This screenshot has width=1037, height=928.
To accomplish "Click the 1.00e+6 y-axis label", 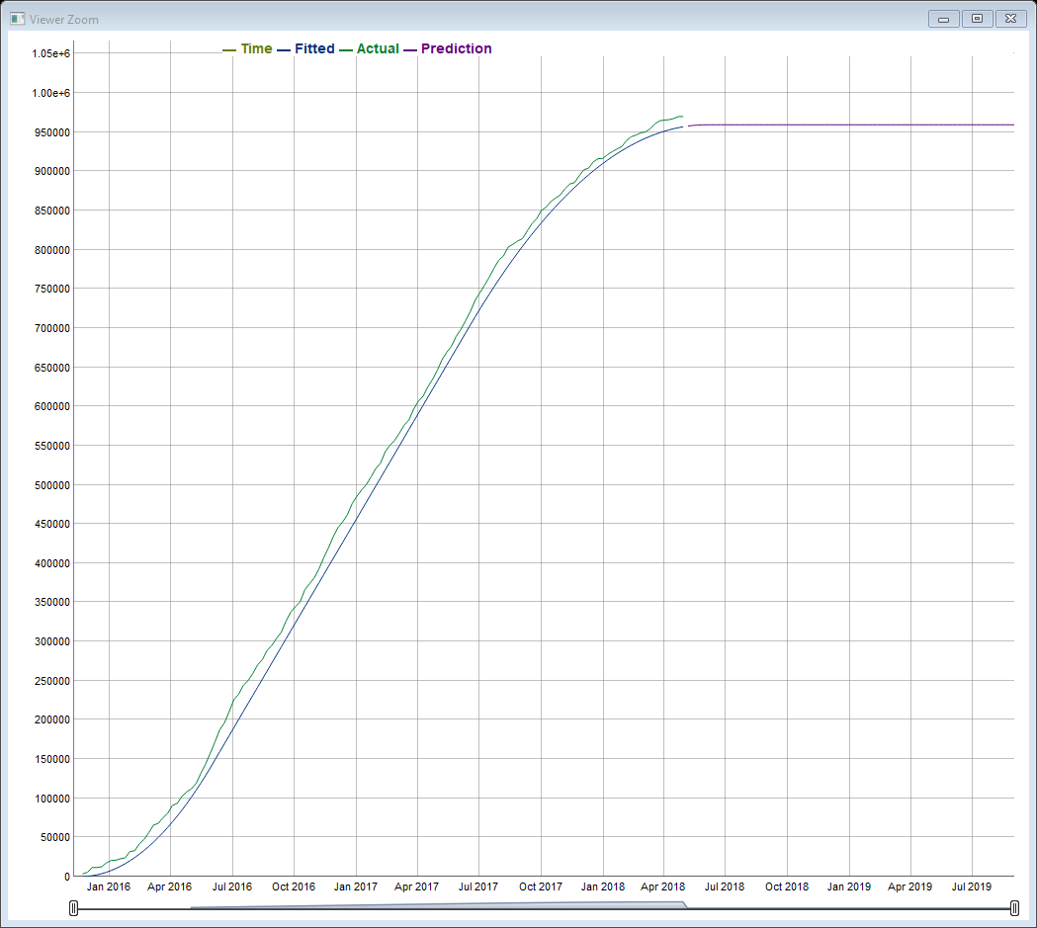I will point(51,93).
